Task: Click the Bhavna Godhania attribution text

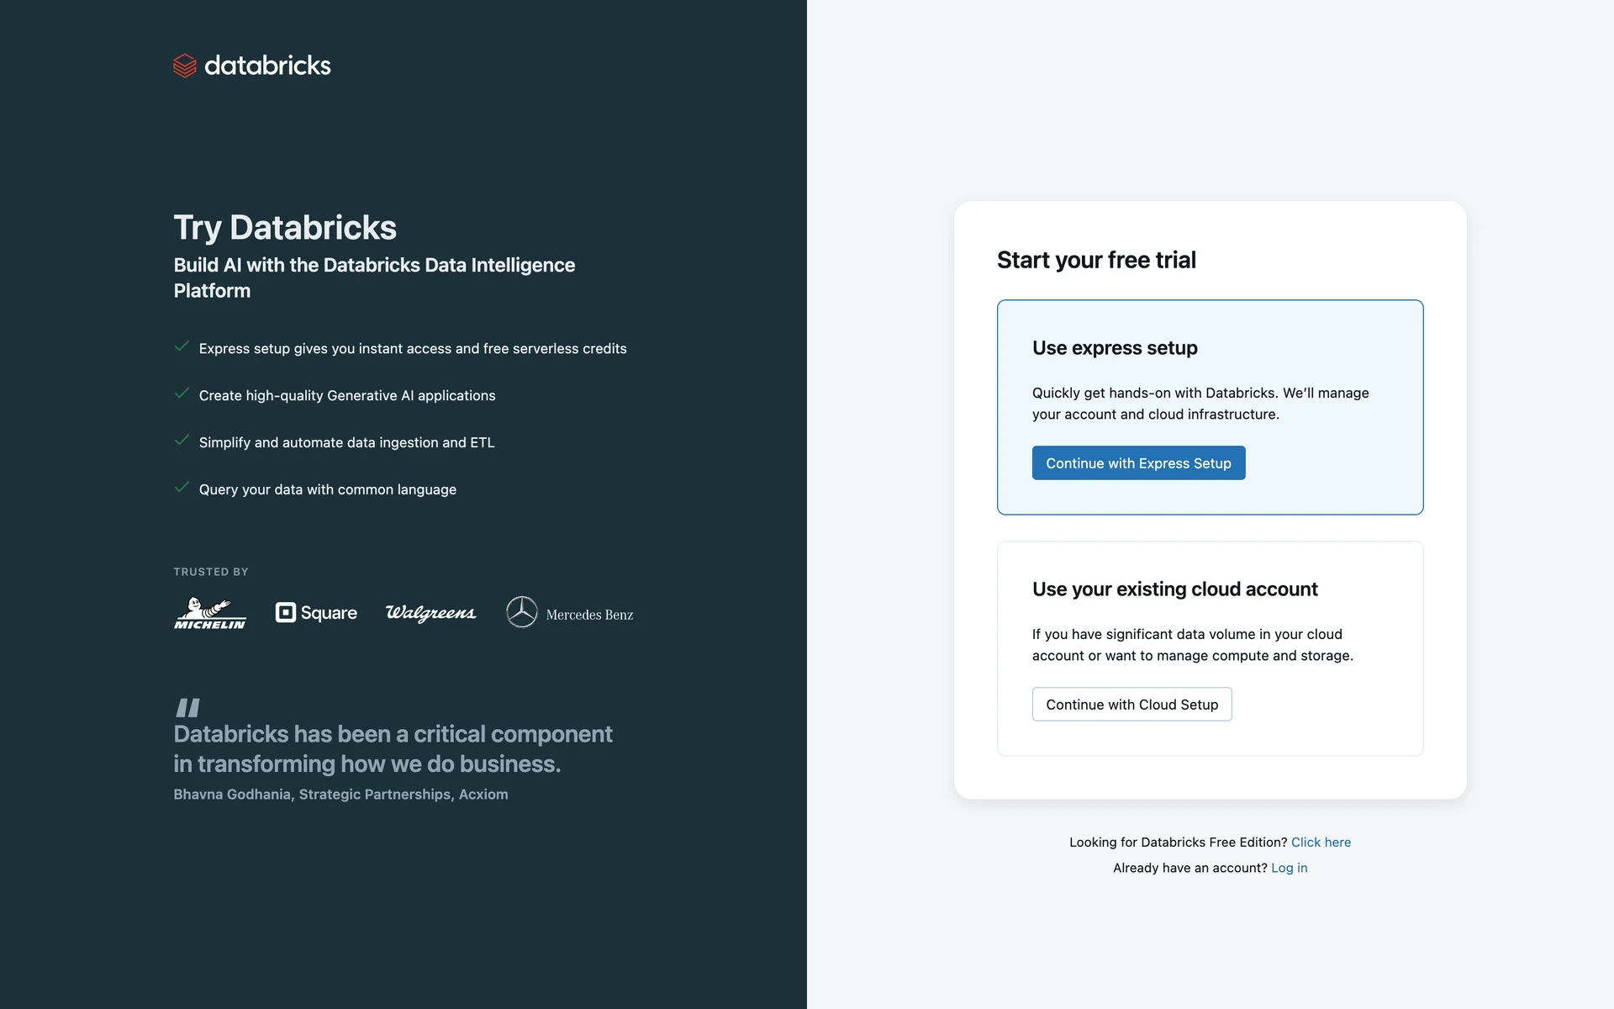Action: click(340, 795)
